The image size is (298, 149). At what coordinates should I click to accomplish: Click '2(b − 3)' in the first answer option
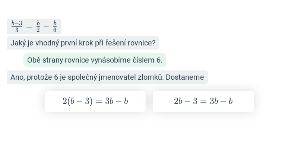(x=77, y=101)
